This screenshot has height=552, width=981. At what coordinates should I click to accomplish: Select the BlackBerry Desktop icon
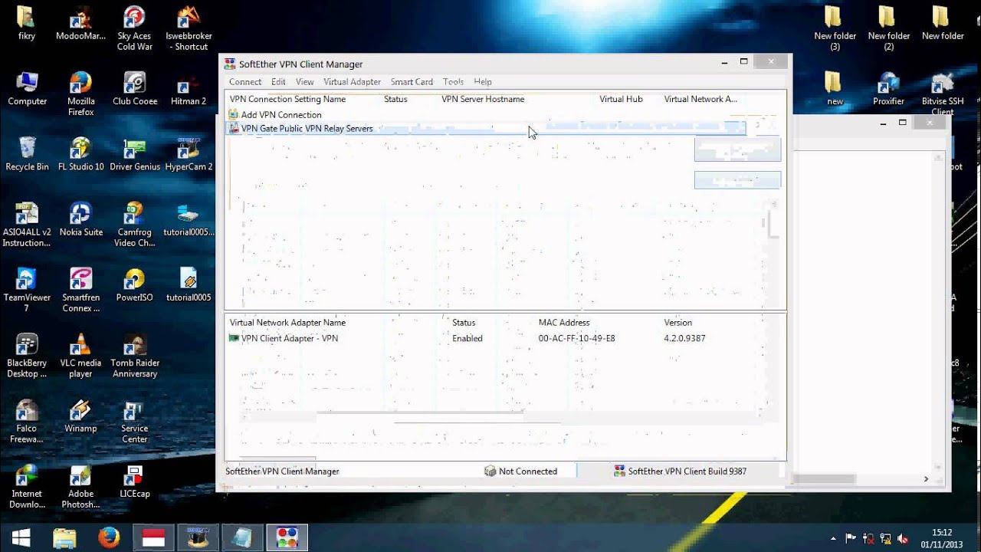coord(27,356)
